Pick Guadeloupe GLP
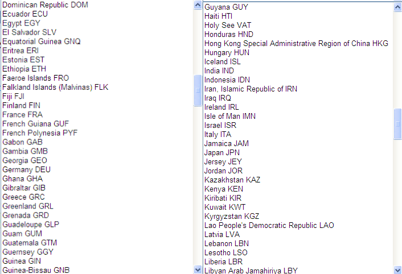Image resolution: width=402 pixels, height=274 pixels. pos(31,225)
